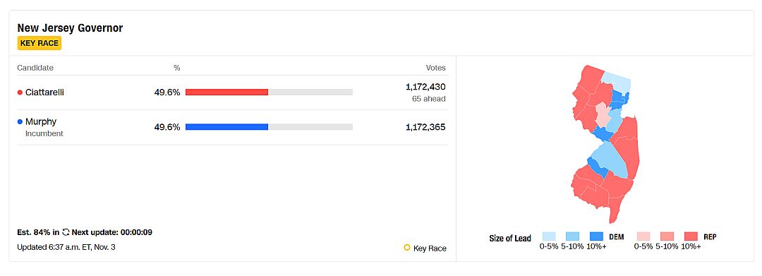Select the REP 0-5% legend swatch
This screenshot has width=762, height=276.
tap(643, 236)
